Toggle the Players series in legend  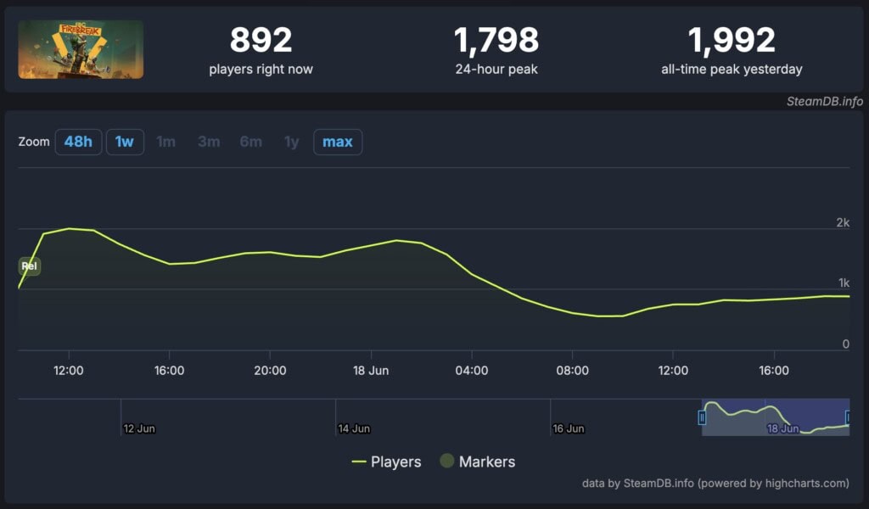click(x=386, y=461)
